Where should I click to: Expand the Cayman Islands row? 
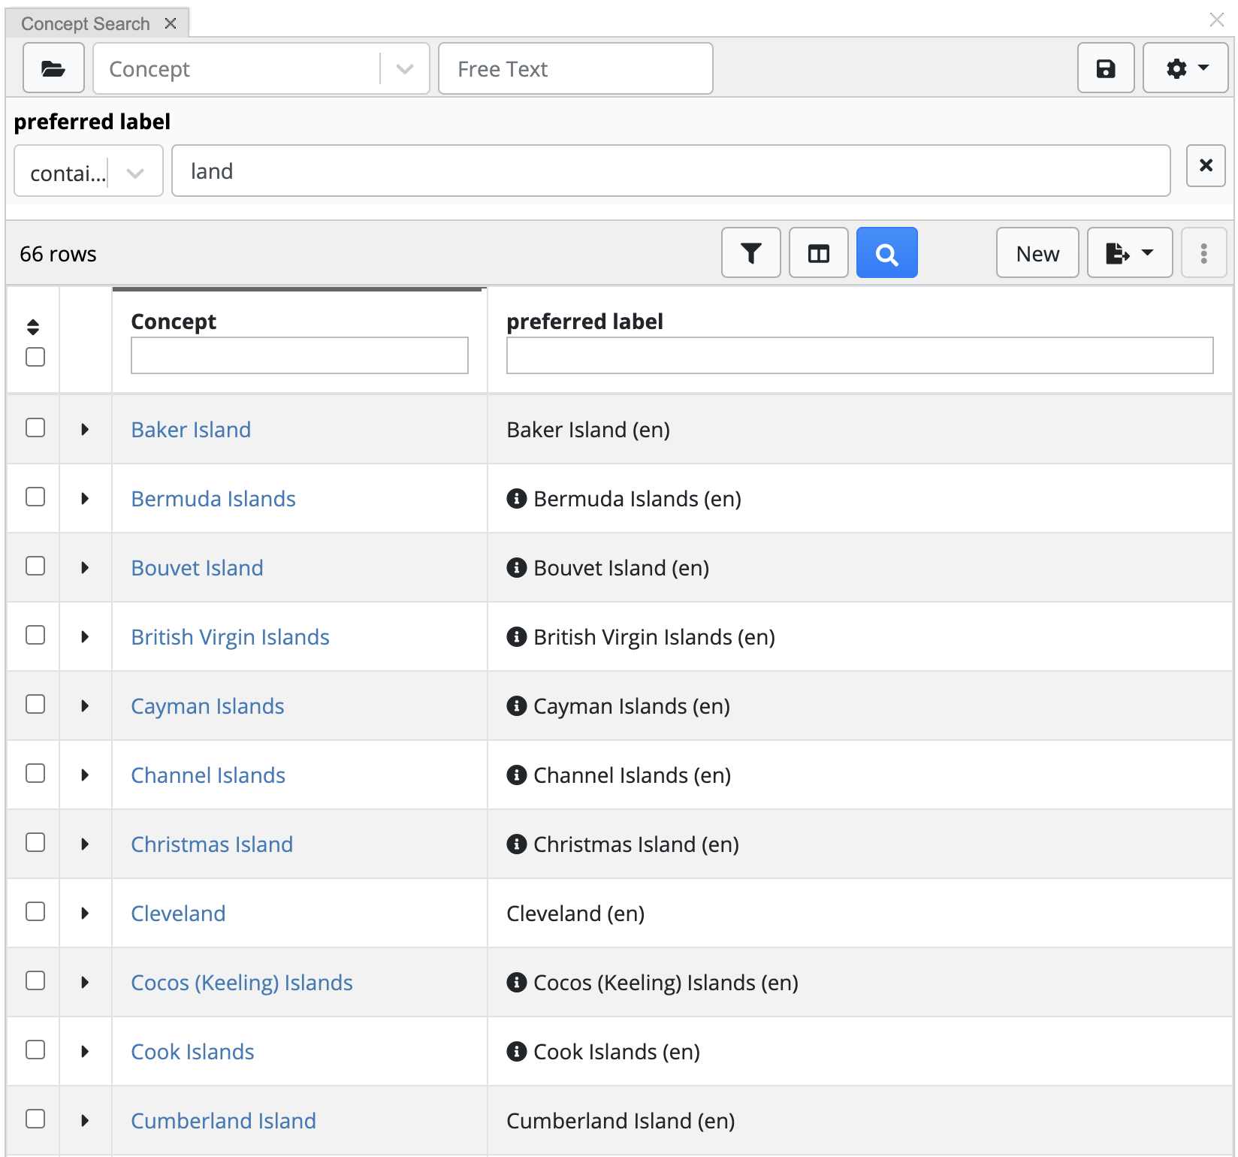point(85,705)
